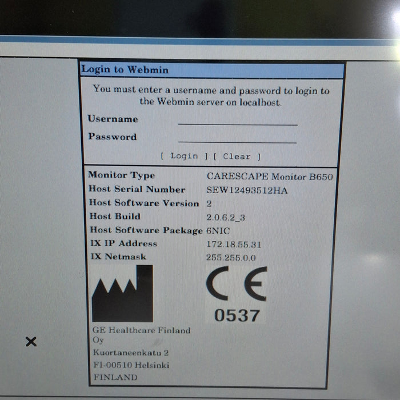Click the Clear button
The height and width of the screenshot is (400, 400).
point(237,157)
